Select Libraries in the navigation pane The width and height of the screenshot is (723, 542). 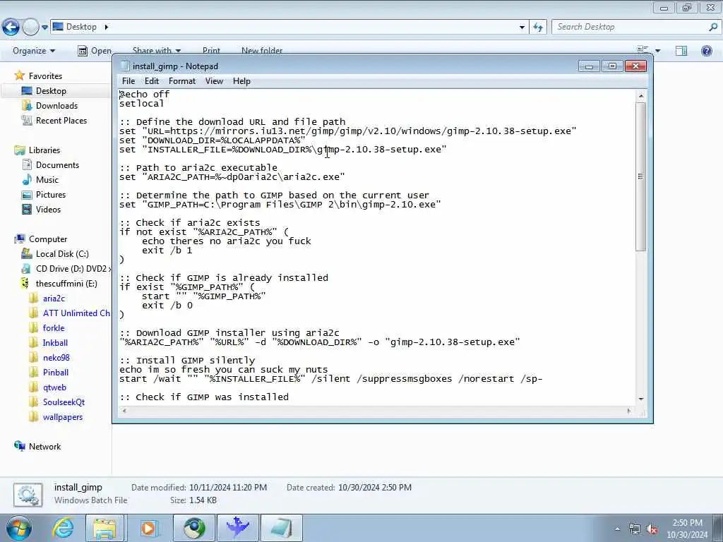point(44,150)
